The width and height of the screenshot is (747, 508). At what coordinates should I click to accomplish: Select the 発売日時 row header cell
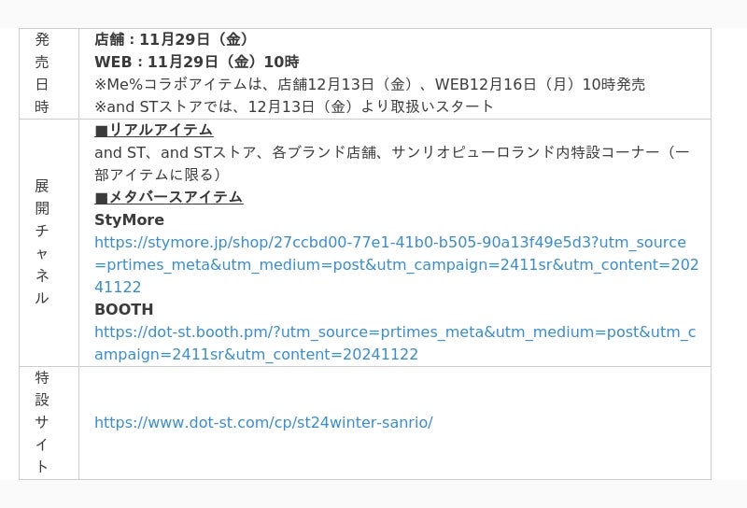pyautogui.click(x=42, y=73)
